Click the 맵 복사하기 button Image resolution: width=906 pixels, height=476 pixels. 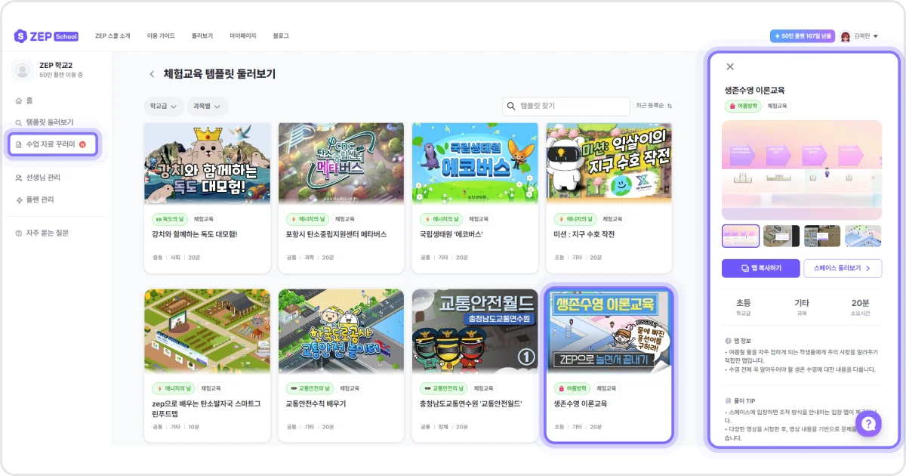[760, 268]
